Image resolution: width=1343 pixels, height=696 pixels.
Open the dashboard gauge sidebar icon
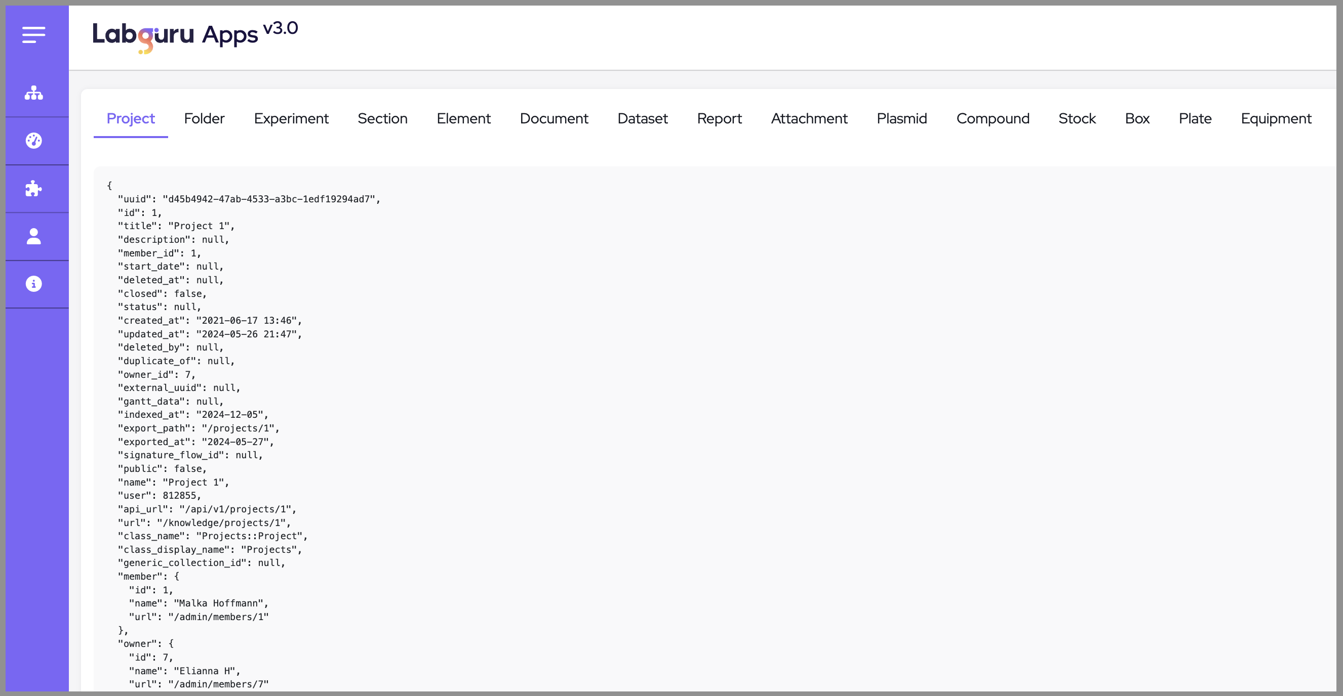click(34, 141)
